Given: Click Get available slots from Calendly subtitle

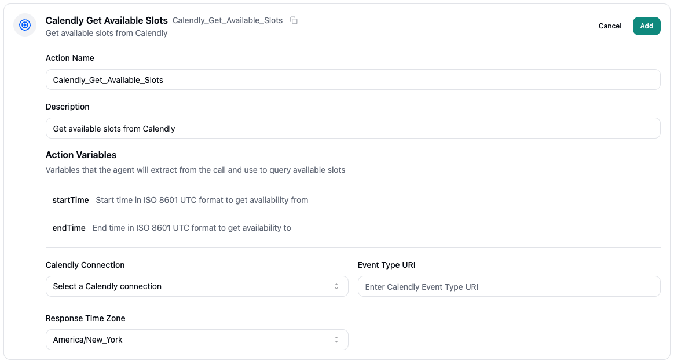Looking at the screenshot, I should pos(106,33).
